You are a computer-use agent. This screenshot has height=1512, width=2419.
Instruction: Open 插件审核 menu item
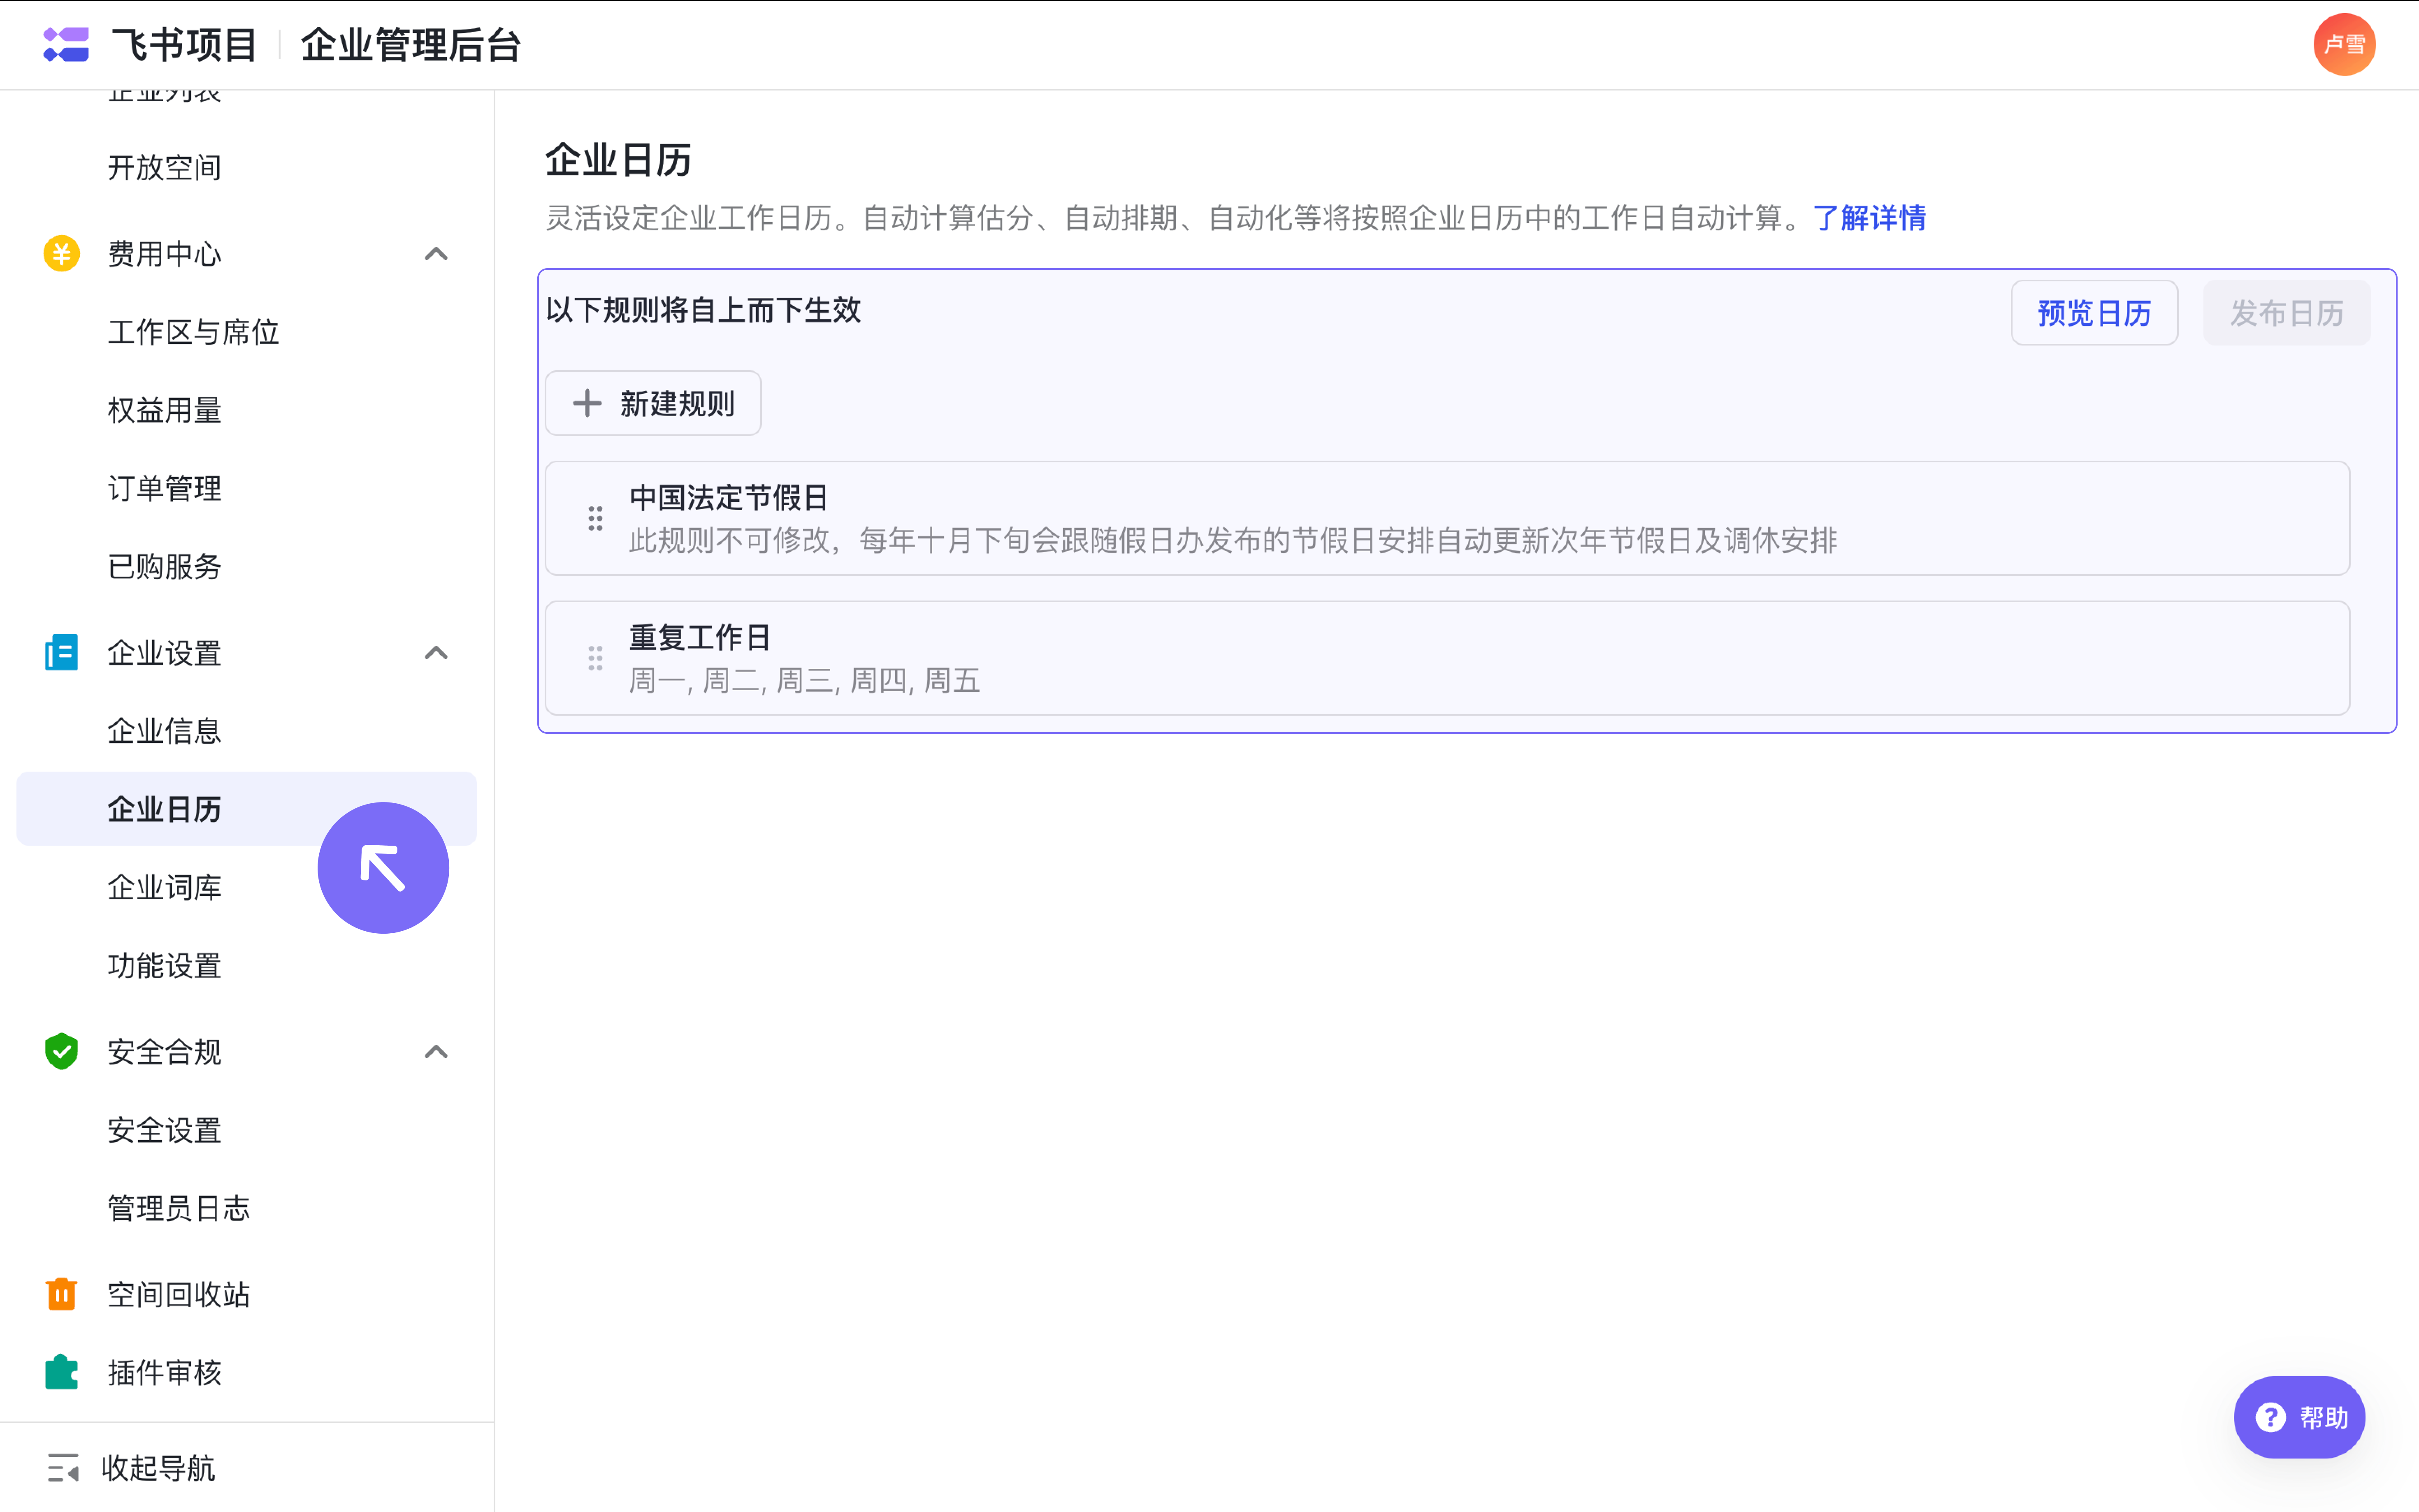pos(164,1372)
